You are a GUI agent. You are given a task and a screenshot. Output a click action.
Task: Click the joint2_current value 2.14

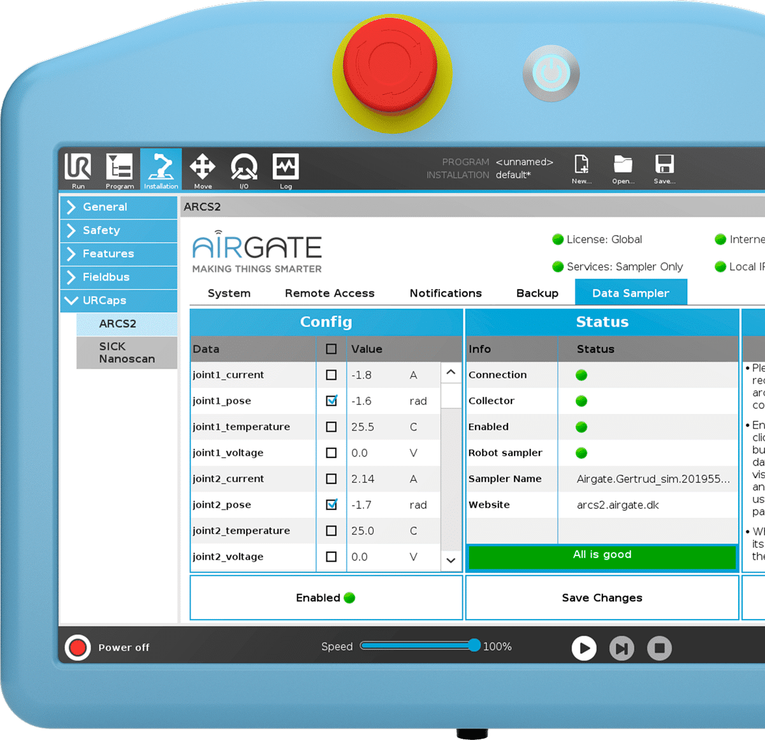pos(363,479)
